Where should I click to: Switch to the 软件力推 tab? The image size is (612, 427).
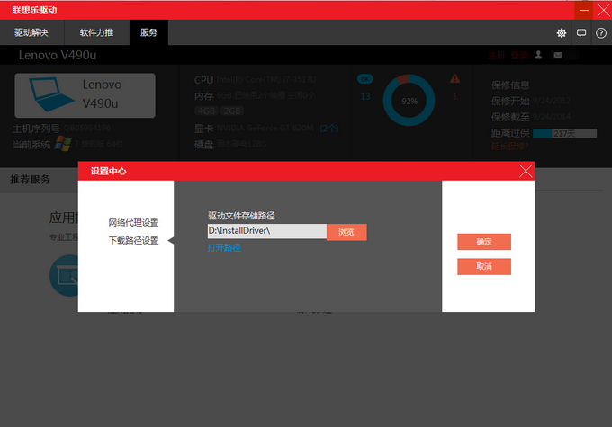pyautogui.click(x=97, y=32)
